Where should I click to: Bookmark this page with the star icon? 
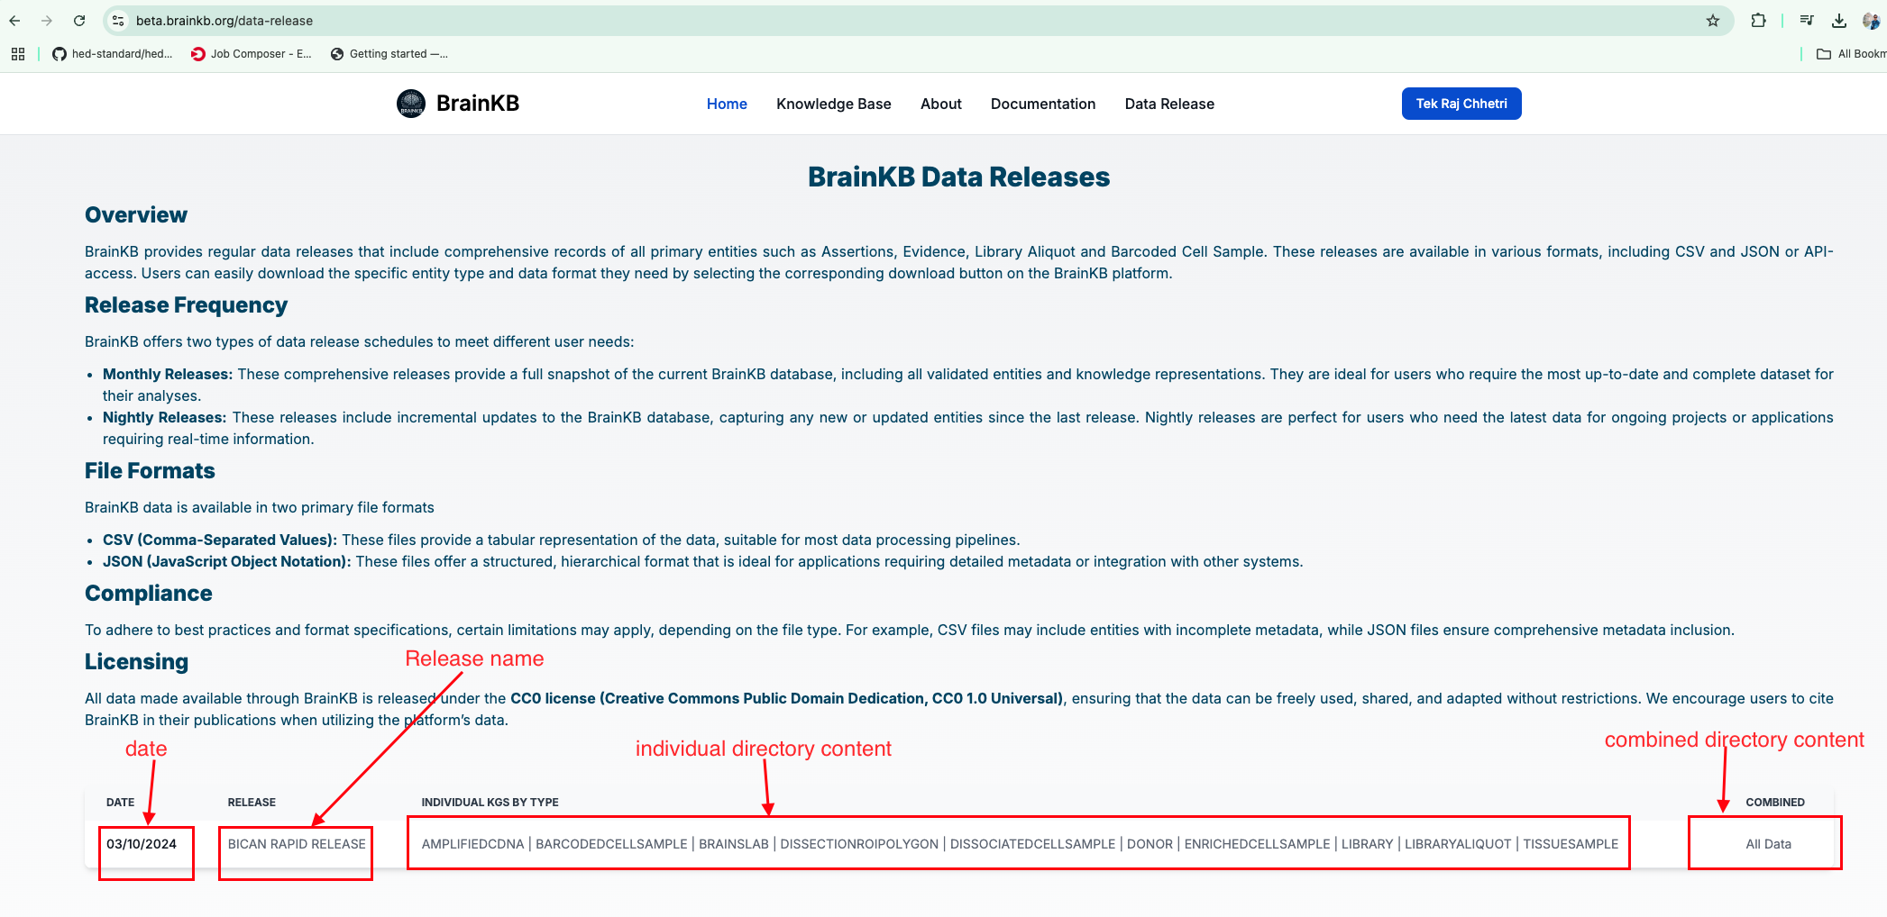(1712, 21)
